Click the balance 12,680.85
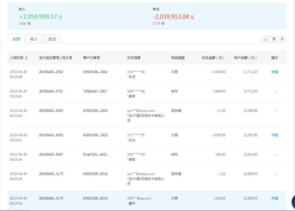295x211 pixels. (x=251, y=111)
